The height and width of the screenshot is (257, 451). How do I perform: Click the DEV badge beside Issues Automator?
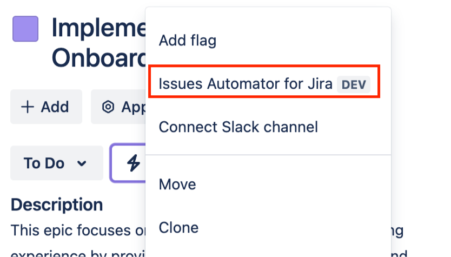tap(354, 84)
